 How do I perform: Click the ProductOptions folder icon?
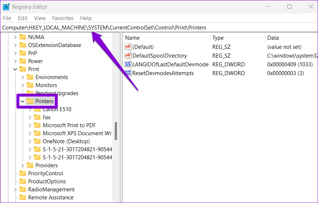coord(23,181)
